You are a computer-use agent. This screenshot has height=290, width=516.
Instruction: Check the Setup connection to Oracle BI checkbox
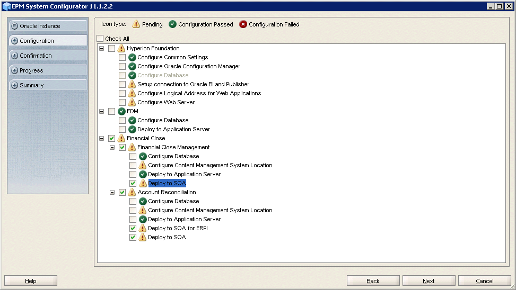tap(122, 84)
